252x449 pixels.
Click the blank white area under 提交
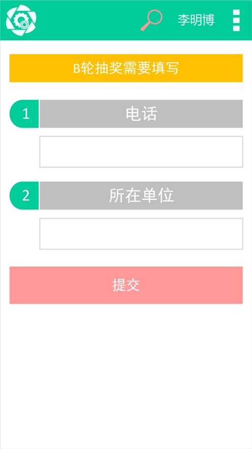click(126, 375)
